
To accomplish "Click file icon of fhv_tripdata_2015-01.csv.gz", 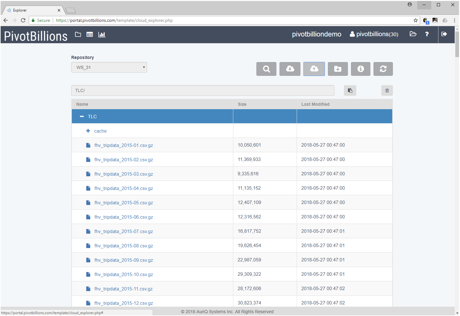I will point(88,145).
